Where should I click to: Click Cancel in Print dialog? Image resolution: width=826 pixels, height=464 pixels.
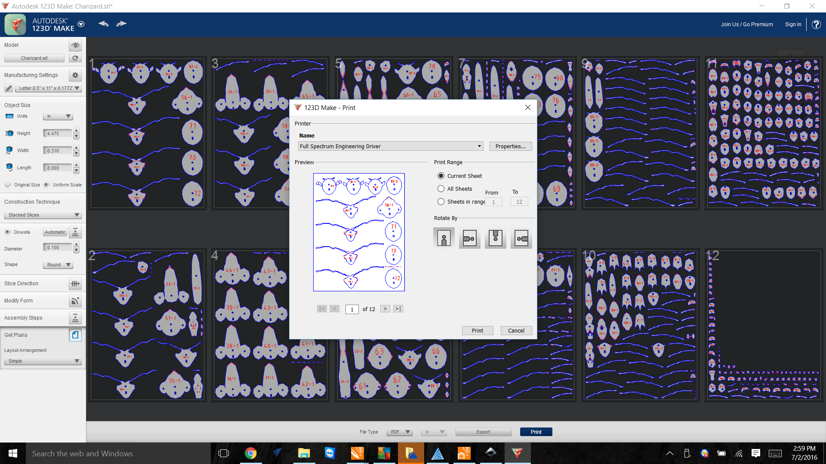[x=516, y=330]
